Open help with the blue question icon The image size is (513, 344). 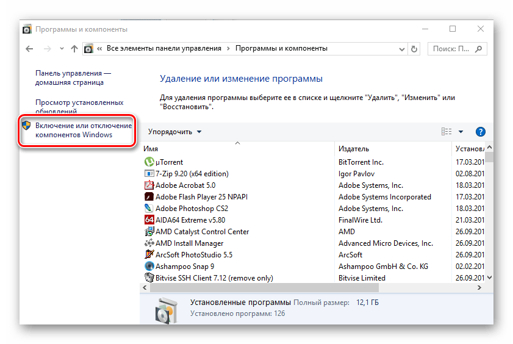tap(480, 132)
